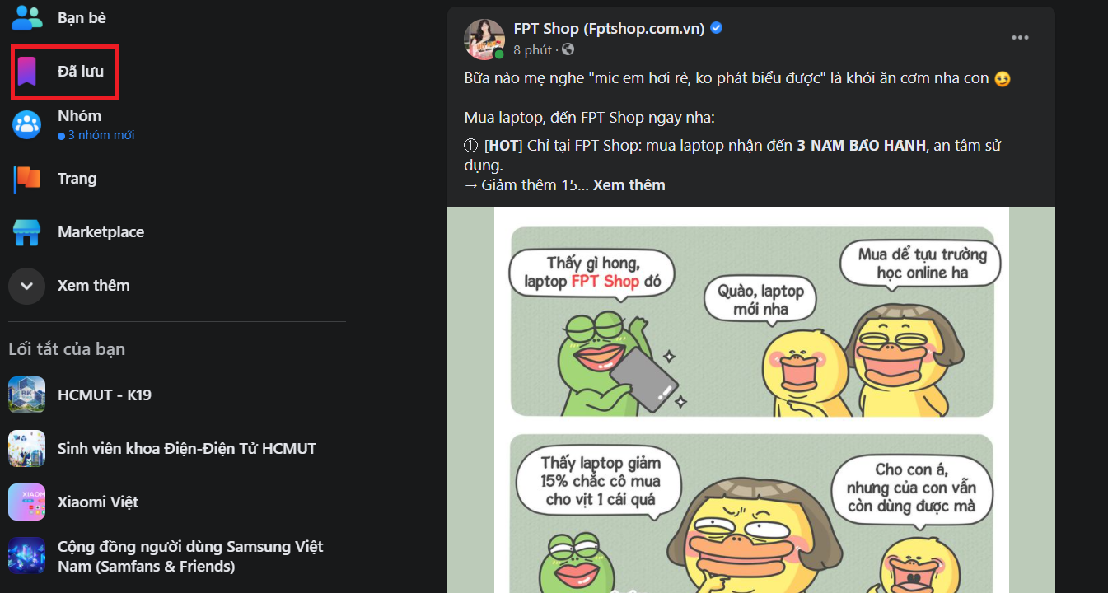Click the FPT Shop profile avatar
Viewport: 1108px width, 593px height.
(484, 39)
